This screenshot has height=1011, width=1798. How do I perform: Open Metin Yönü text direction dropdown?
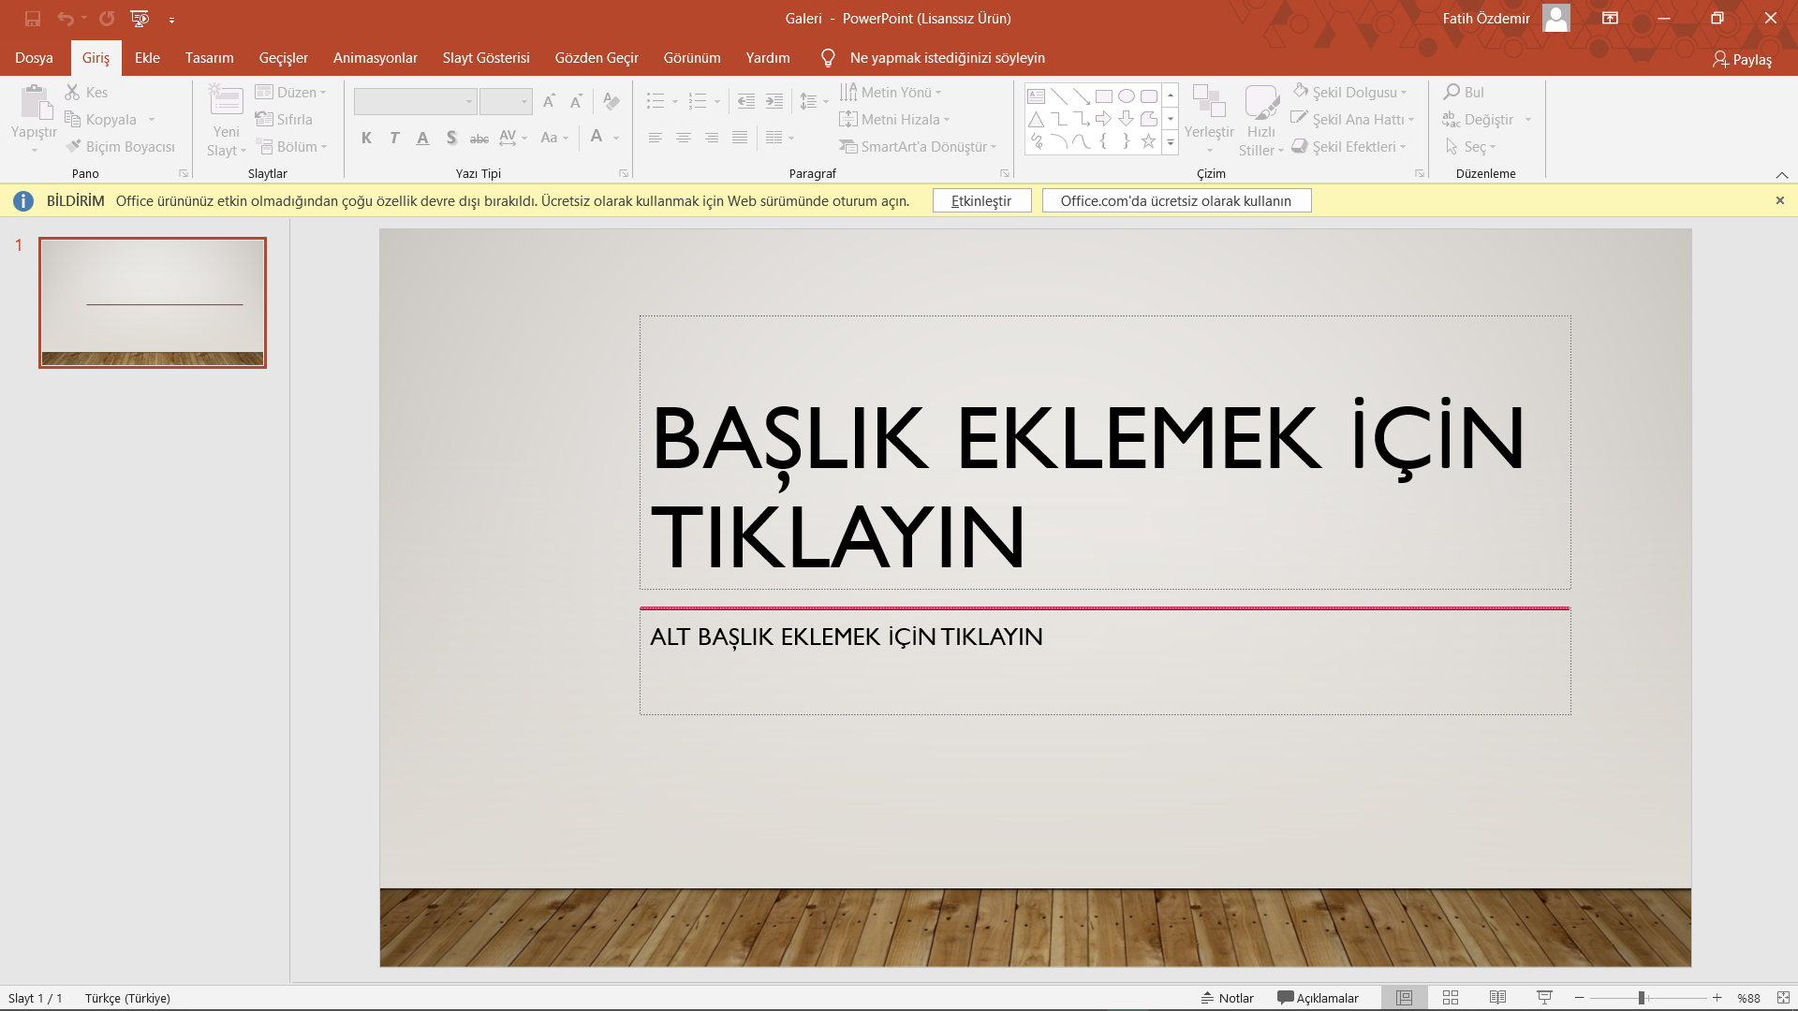pyautogui.click(x=891, y=92)
